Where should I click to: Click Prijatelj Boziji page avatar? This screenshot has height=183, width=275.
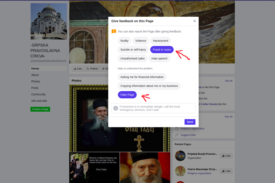point(180,156)
